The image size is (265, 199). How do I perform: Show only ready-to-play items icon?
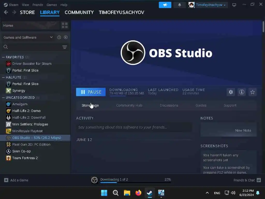point(66,37)
